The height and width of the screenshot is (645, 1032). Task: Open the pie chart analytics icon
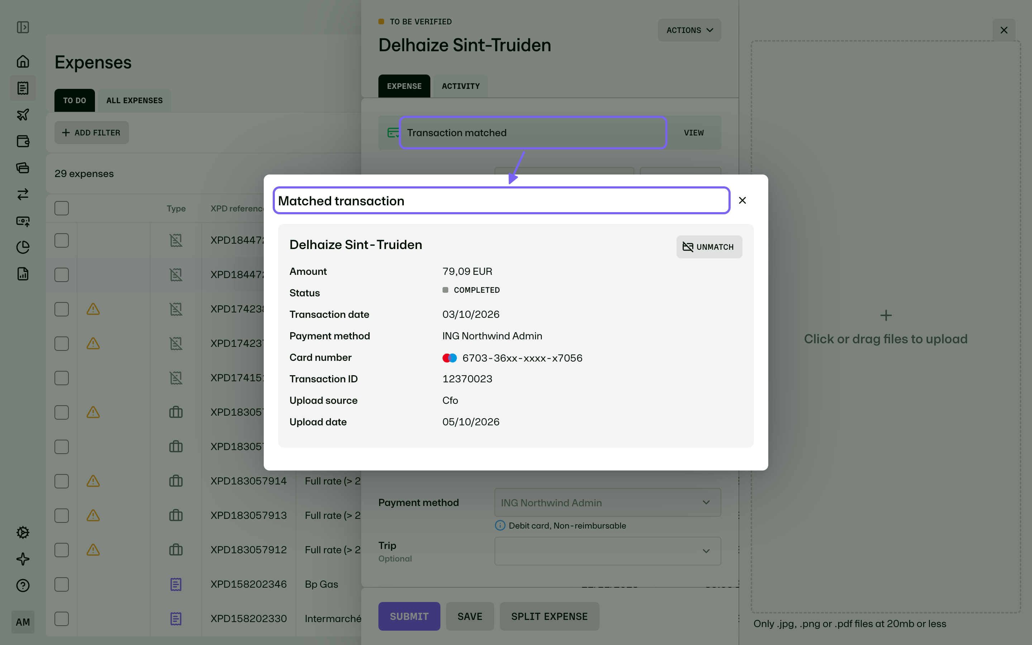[x=23, y=247]
